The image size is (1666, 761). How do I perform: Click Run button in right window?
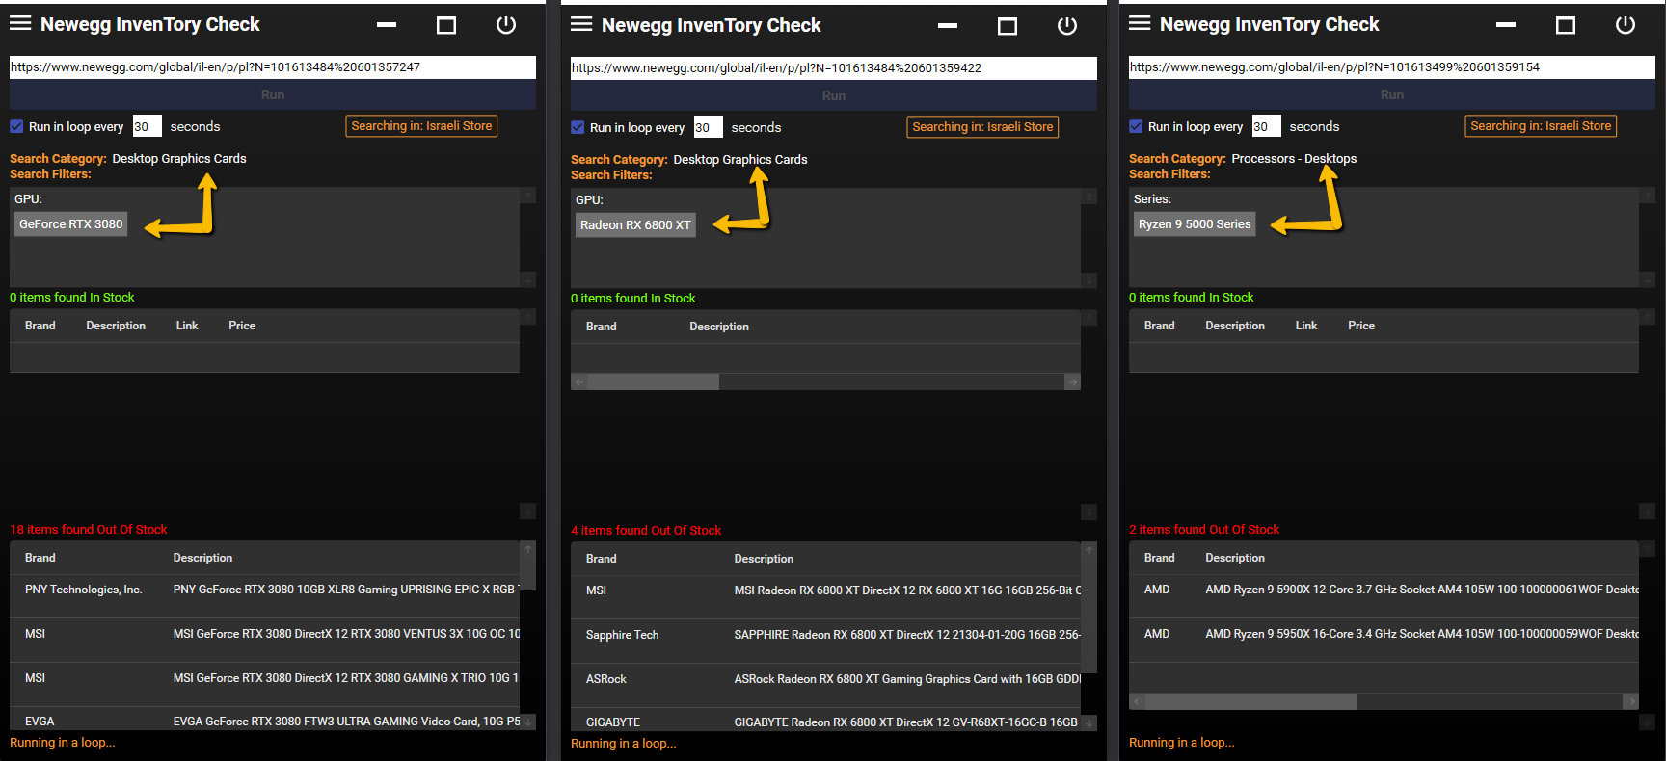(x=1392, y=94)
